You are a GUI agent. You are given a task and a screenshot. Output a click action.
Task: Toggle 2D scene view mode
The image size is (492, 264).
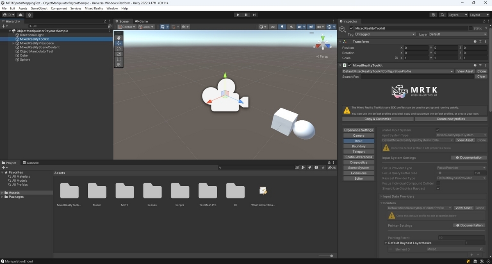click(273, 27)
